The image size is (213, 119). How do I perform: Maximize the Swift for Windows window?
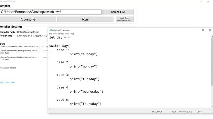208,2
